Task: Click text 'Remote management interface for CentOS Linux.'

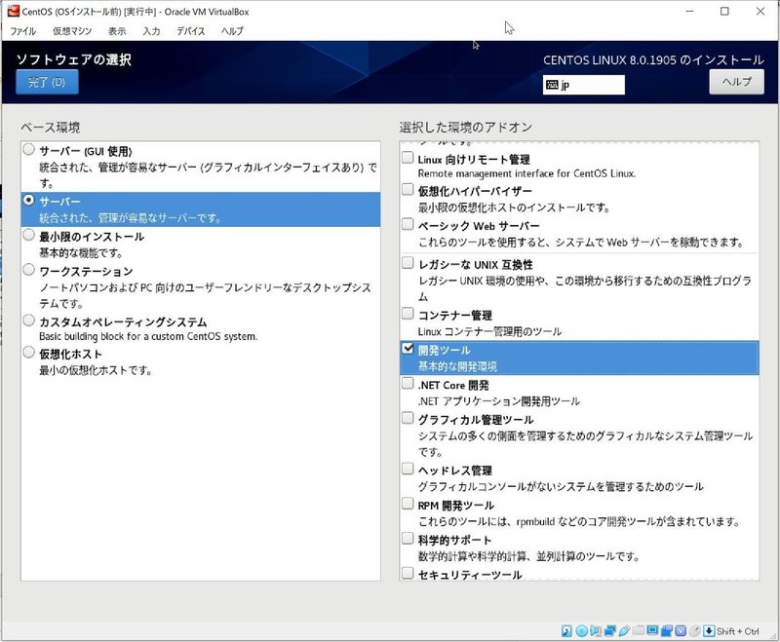Action: 526,173
